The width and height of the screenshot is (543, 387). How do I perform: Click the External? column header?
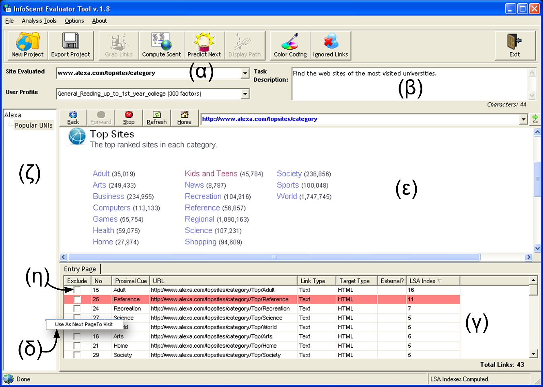coord(392,281)
